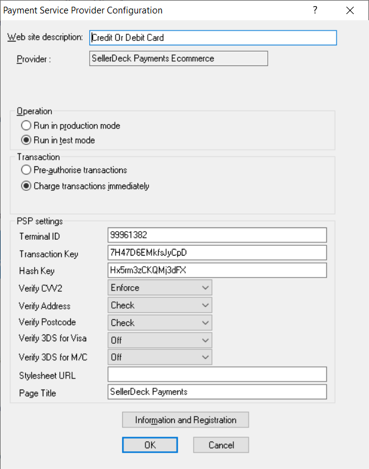Open the Verify CVV2 dropdown
The image size is (369, 469).
(x=160, y=287)
